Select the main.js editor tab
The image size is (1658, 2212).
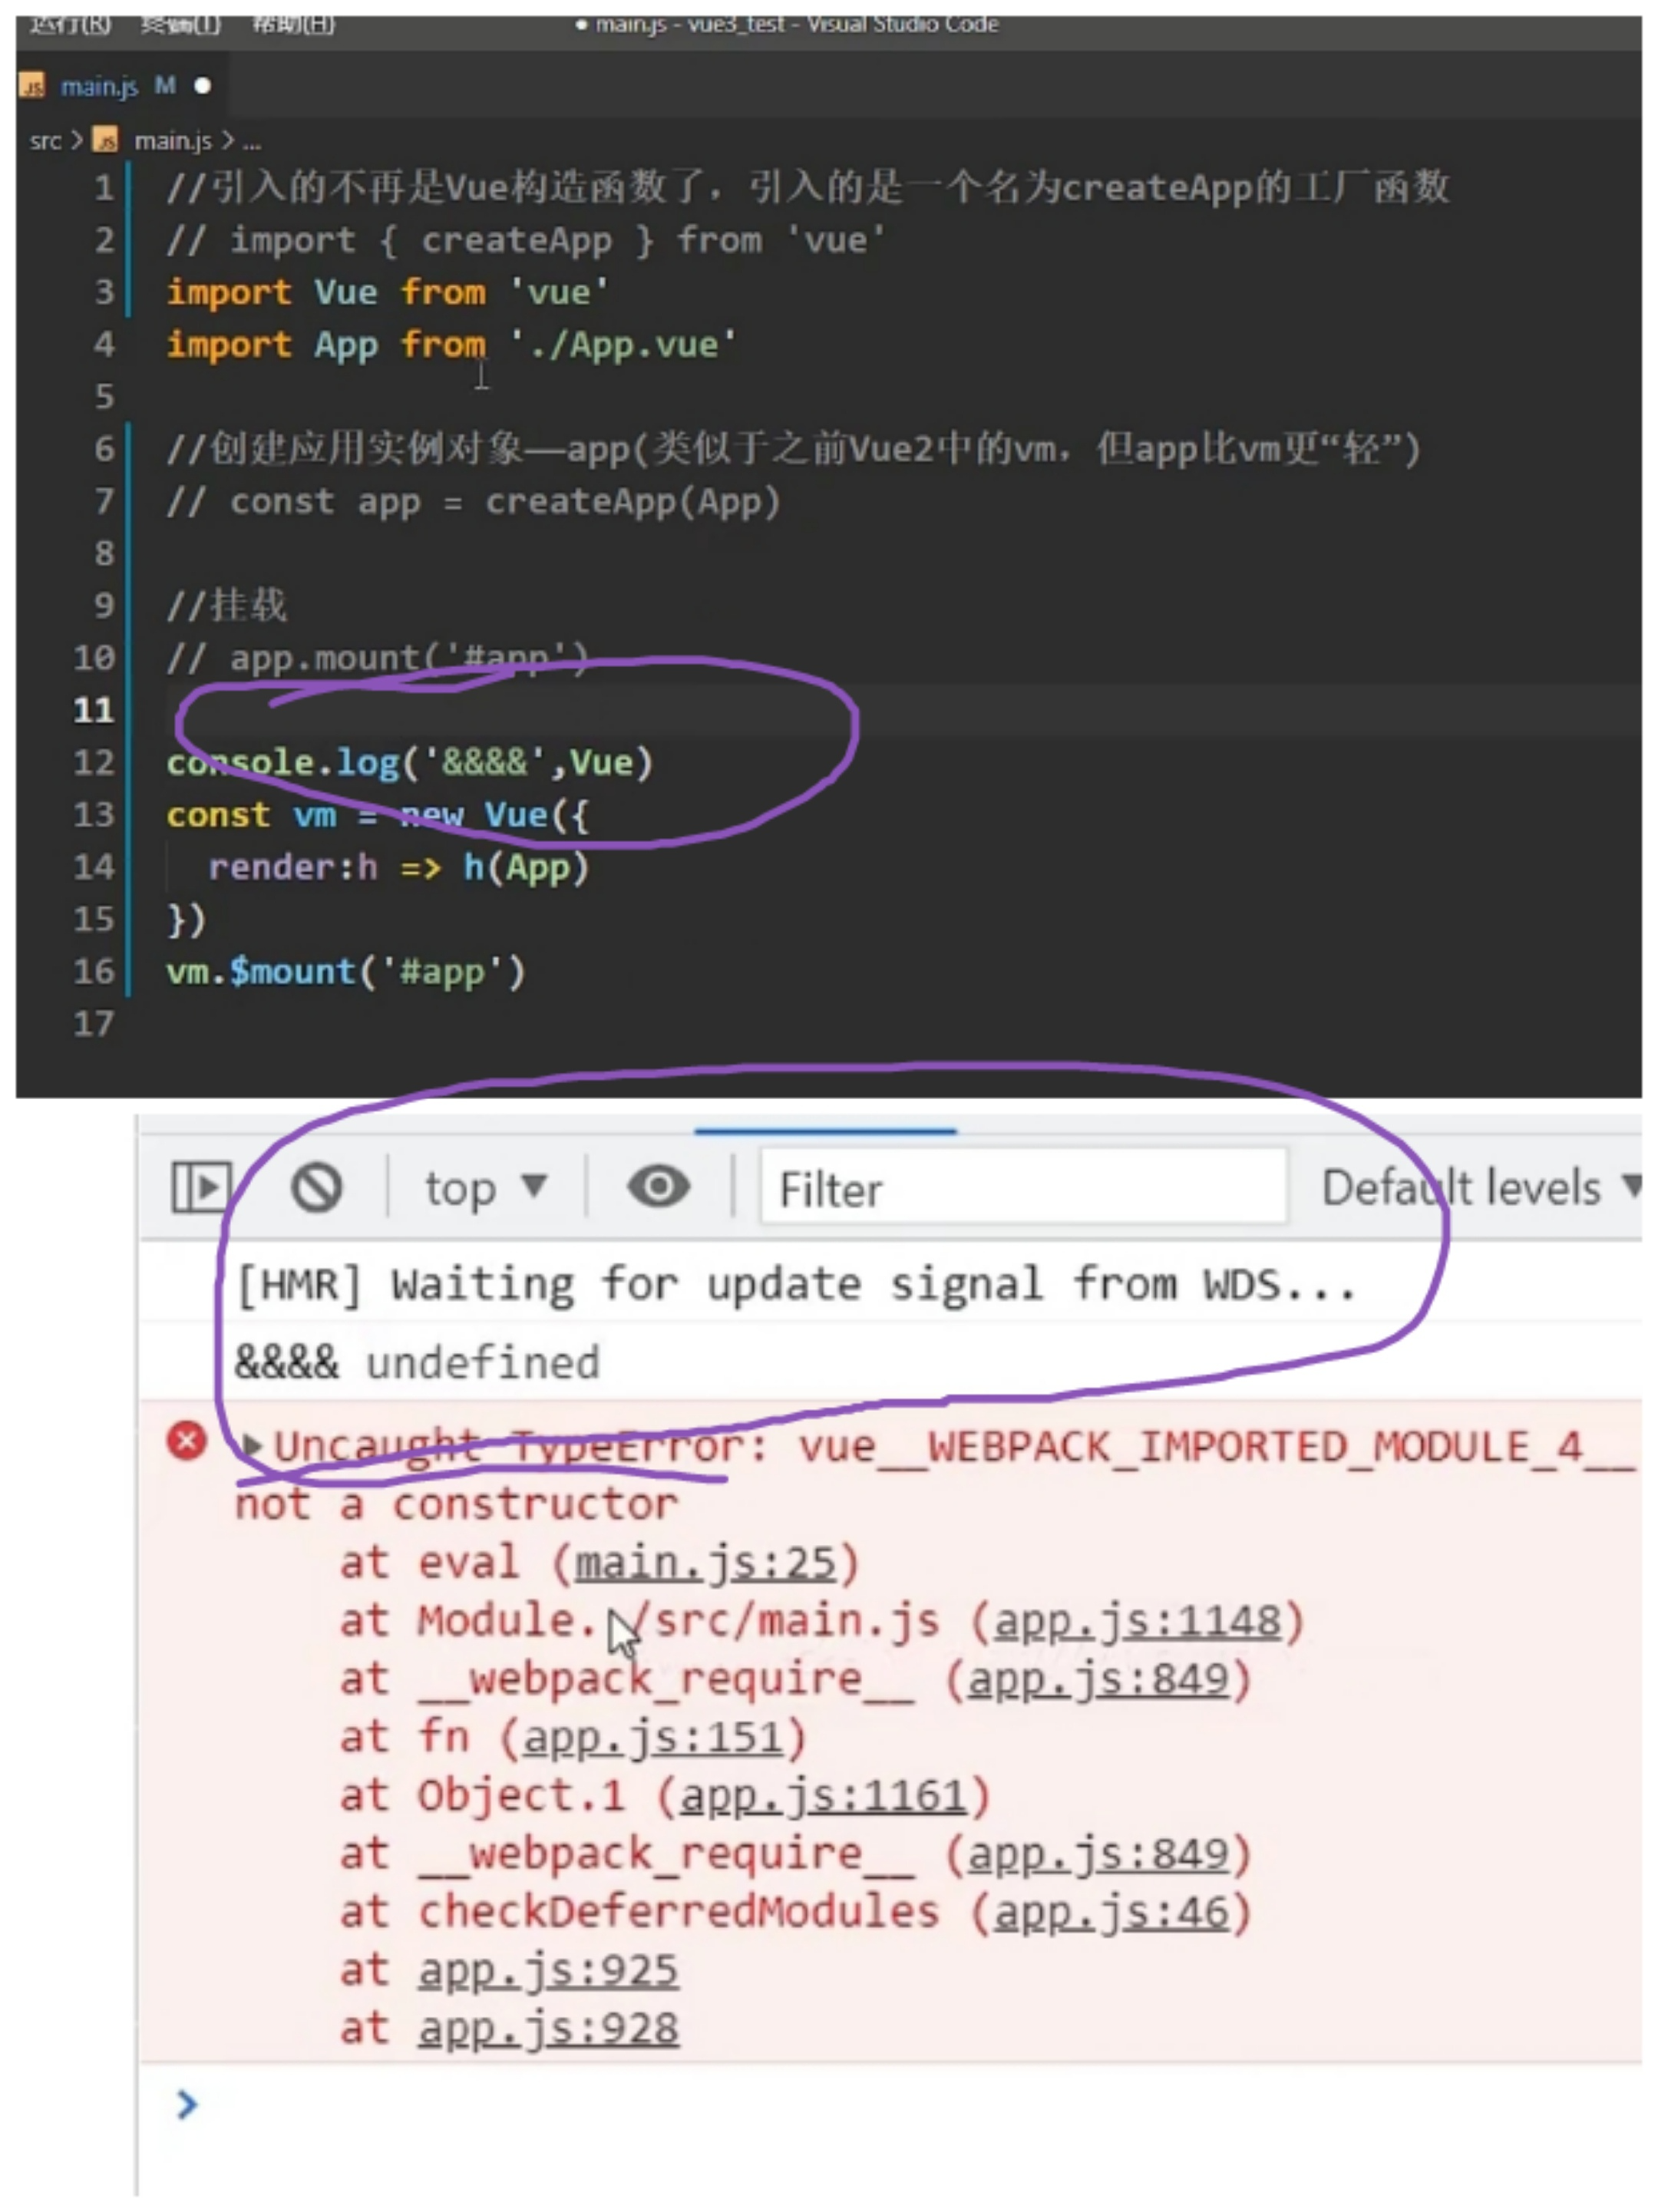[98, 86]
